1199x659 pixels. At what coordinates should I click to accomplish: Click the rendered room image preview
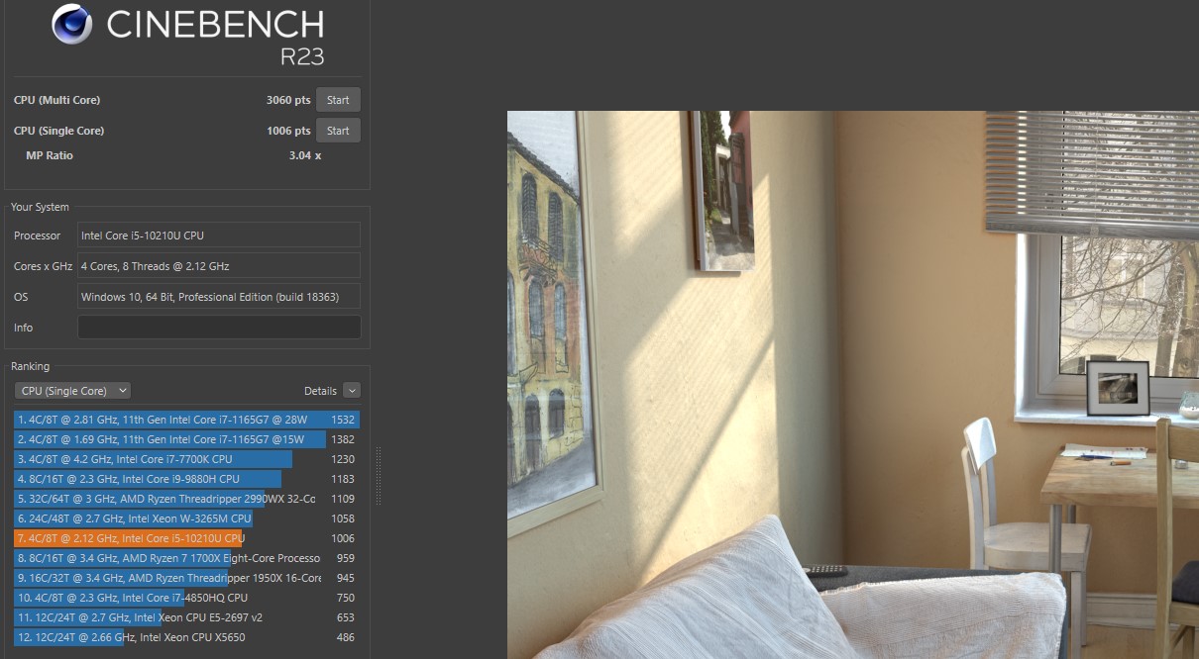point(852,384)
